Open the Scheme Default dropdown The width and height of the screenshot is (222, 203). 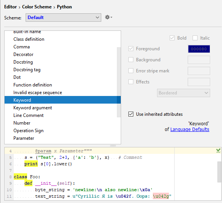tap(63, 18)
